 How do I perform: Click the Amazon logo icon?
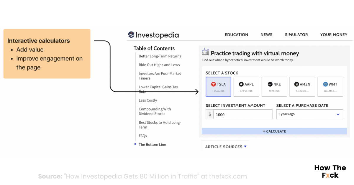[297, 84]
